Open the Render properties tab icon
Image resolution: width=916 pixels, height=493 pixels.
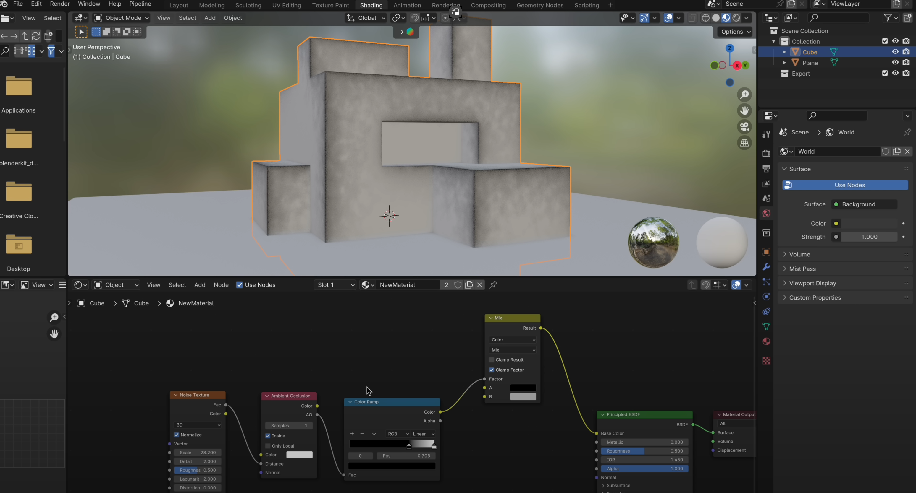pyautogui.click(x=766, y=153)
